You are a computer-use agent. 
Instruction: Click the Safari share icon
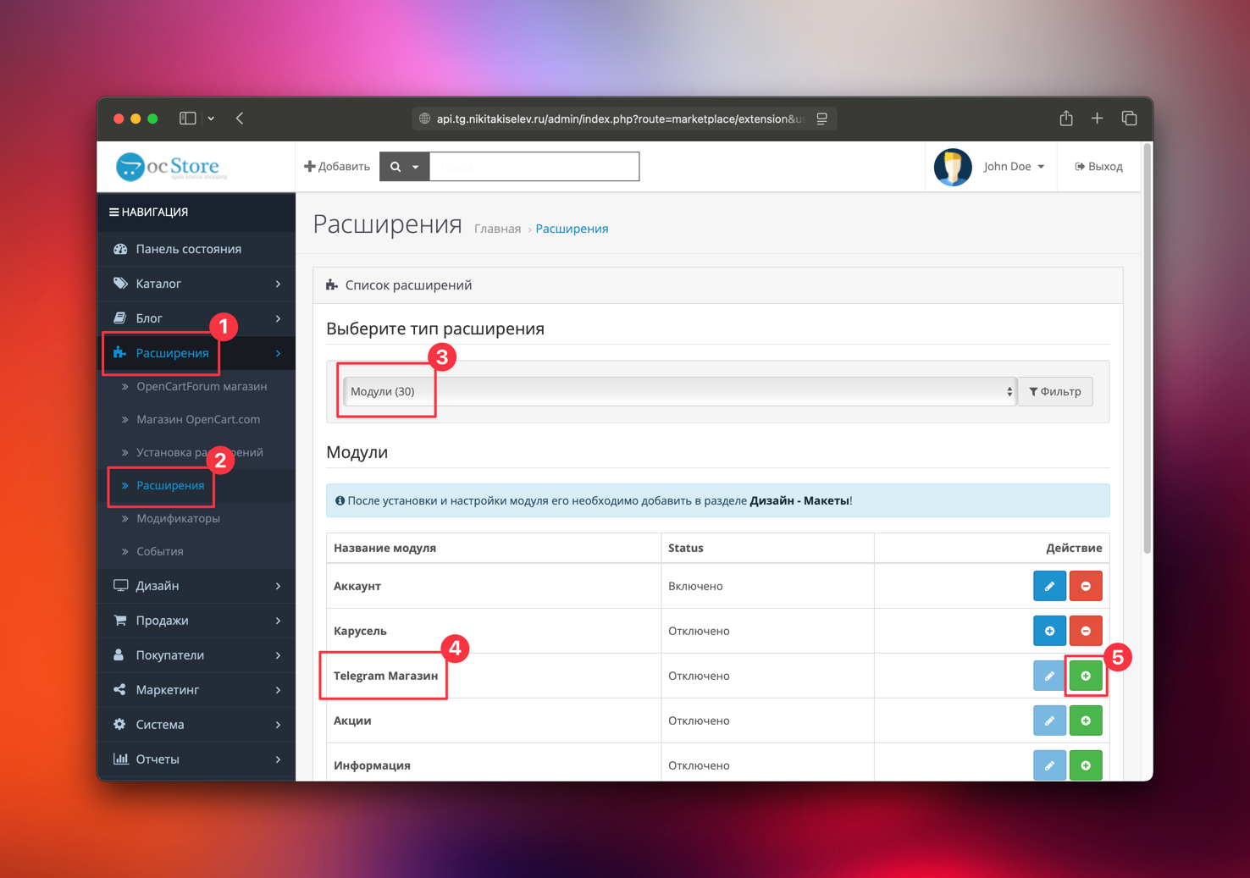click(1066, 119)
